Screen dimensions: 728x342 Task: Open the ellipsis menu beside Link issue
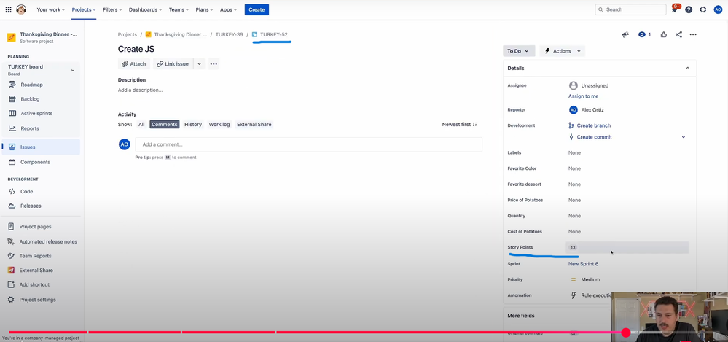(x=214, y=63)
